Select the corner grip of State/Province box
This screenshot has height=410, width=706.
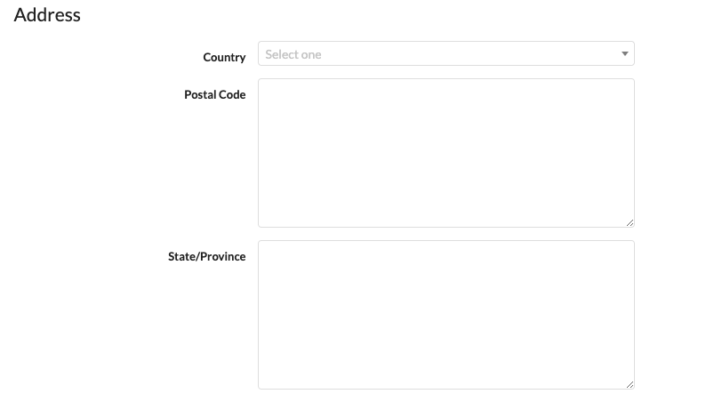(630, 384)
